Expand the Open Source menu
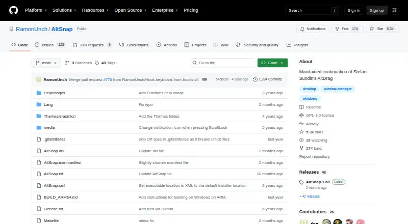The width and height of the screenshot is (408, 224). click(x=131, y=10)
